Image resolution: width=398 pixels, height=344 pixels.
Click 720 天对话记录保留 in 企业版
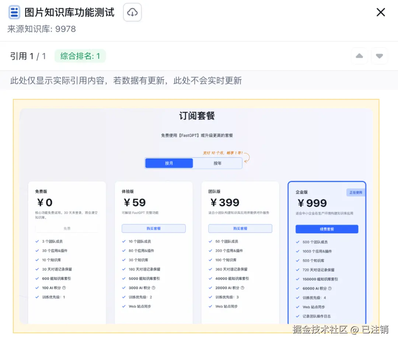pos(318,270)
